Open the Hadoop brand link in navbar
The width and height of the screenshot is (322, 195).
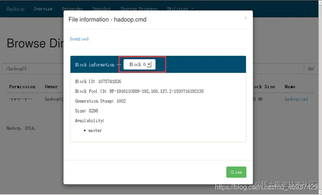[x=15, y=9]
